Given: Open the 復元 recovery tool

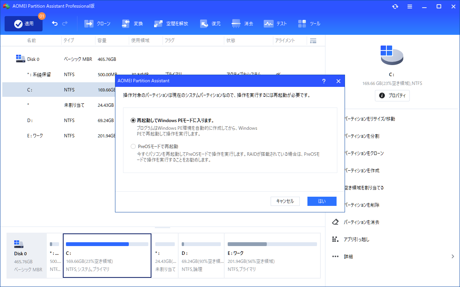Looking at the screenshot, I should click(210, 24).
